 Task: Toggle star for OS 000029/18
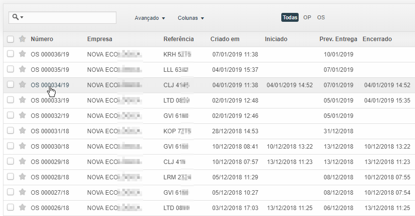22,162
